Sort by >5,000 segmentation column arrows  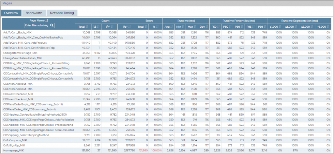(328, 27)
